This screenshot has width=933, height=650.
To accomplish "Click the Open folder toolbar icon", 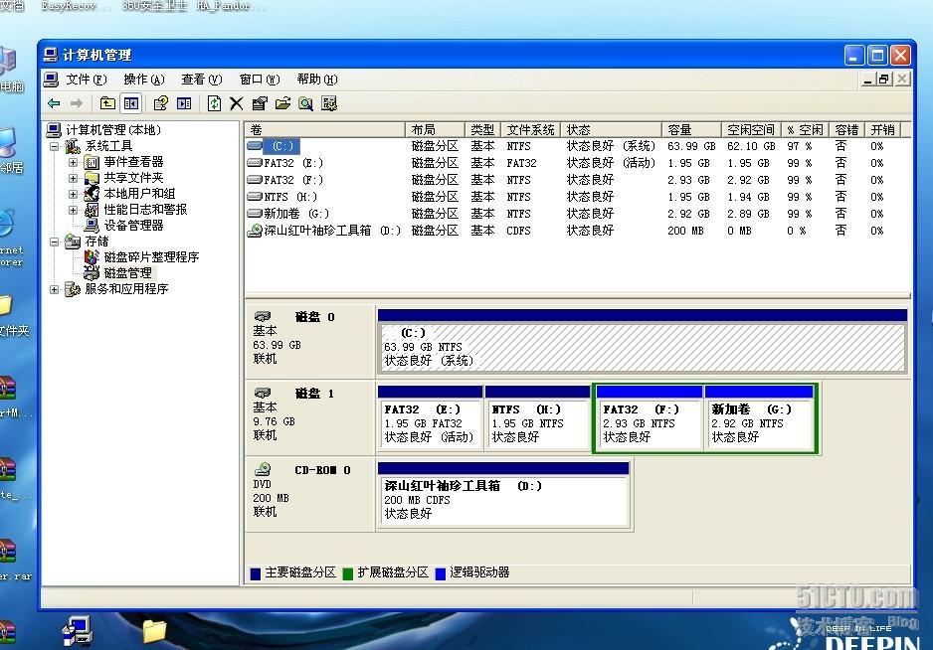I will click(x=282, y=103).
